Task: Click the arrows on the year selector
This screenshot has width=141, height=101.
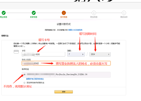Action: pyautogui.click(x=109, y=54)
